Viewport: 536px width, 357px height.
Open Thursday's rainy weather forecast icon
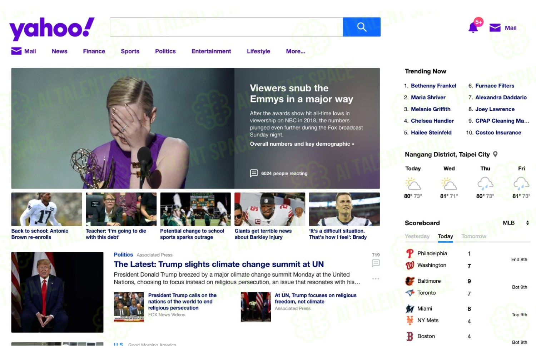pyautogui.click(x=485, y=184)
